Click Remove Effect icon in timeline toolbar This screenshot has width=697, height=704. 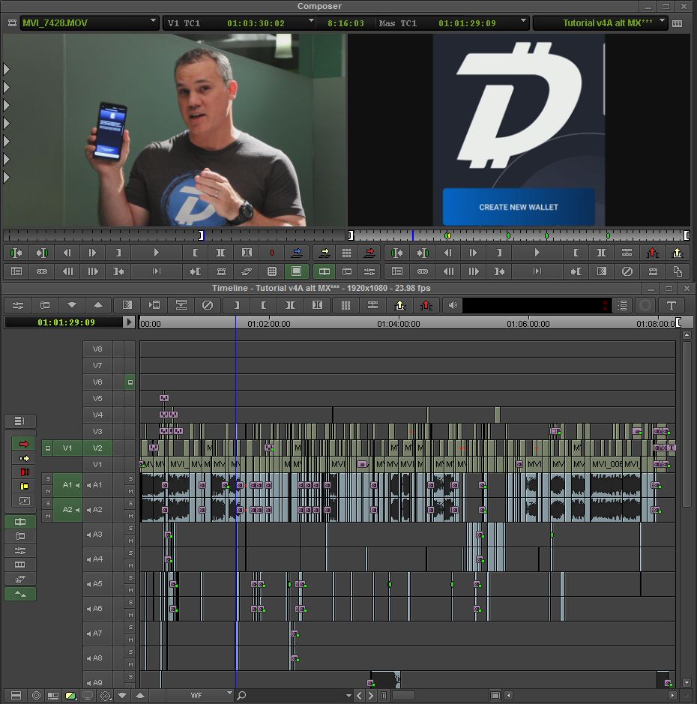pos(208,305)
